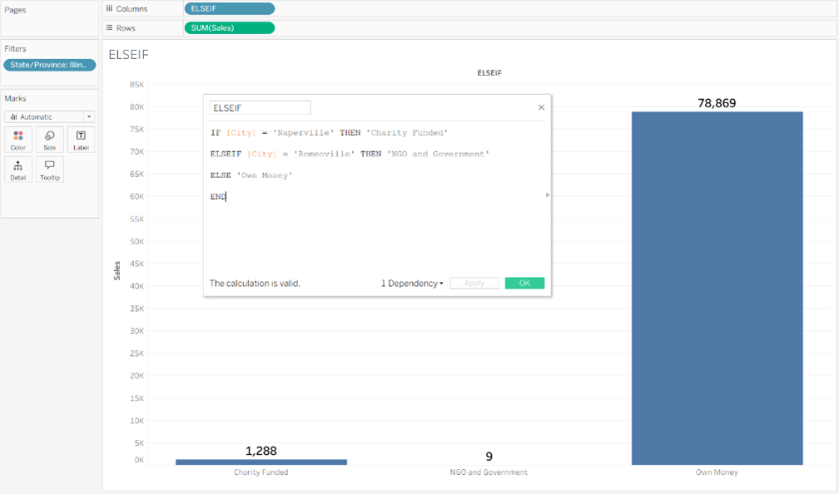Select the Own Money bar
The width and height of the screenshot is (839, 494).
pos(717,288)
